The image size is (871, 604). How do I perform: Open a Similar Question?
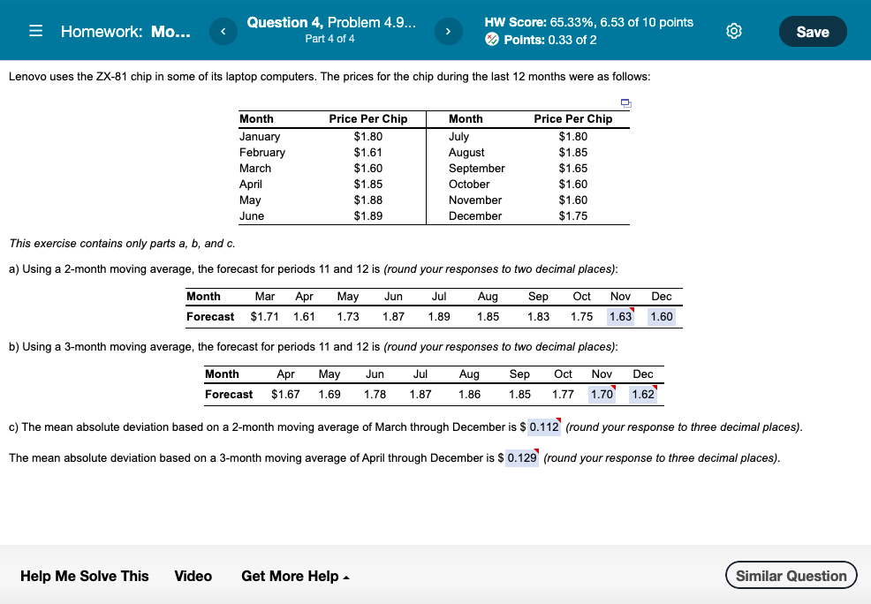click(x=791, y=575)
